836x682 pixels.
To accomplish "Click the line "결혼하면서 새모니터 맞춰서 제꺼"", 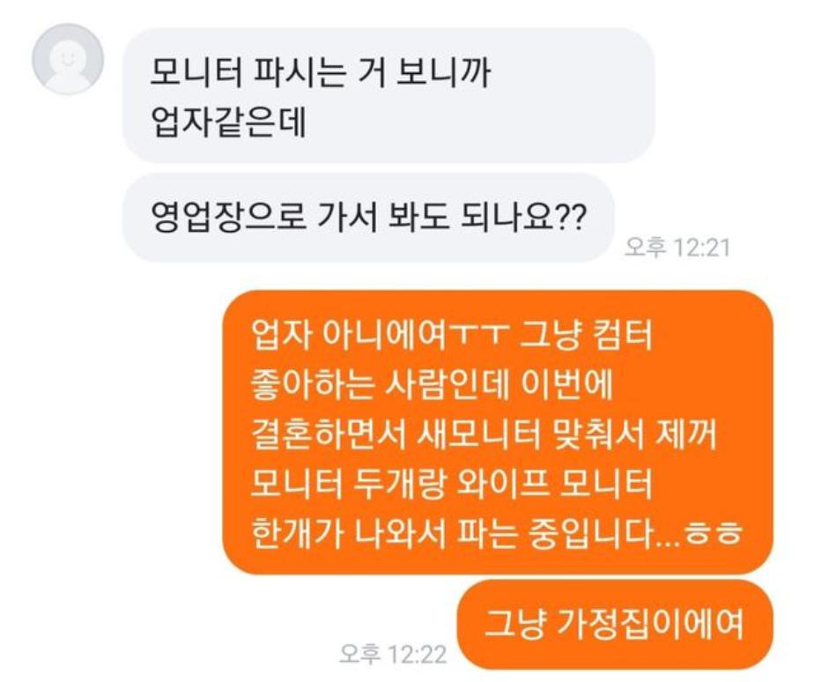I will (x=484, y=434).
